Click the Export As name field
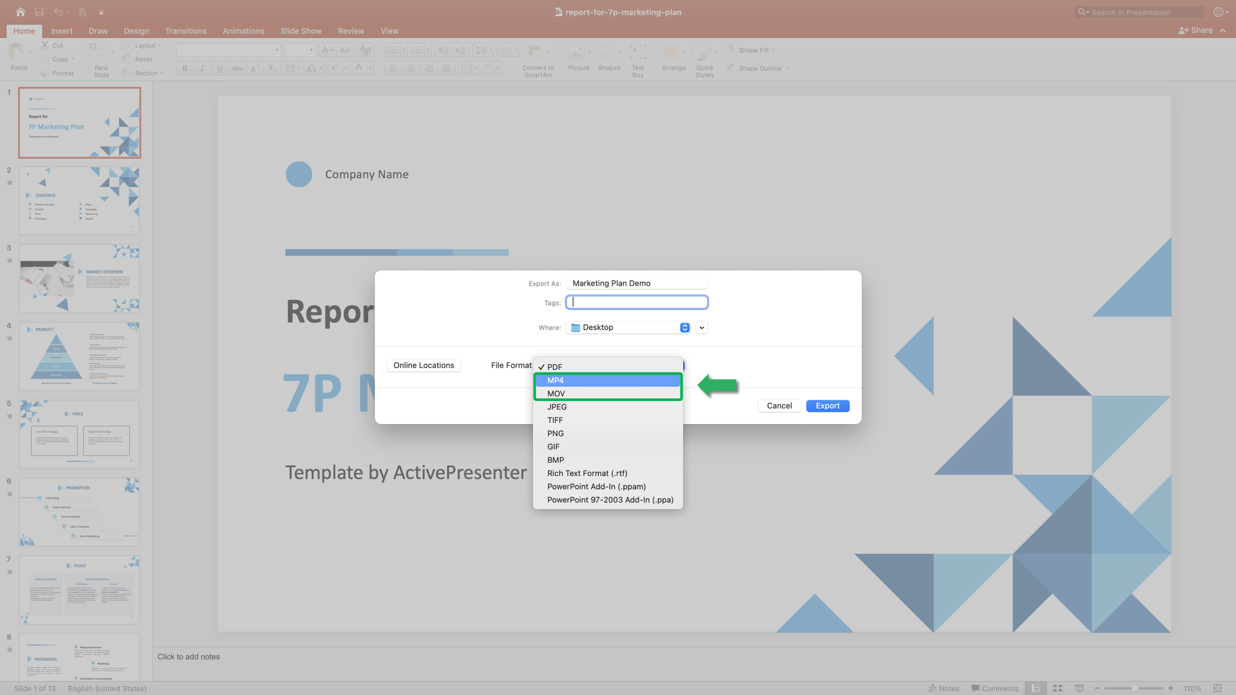The image size is (1236, 695). 637,283
